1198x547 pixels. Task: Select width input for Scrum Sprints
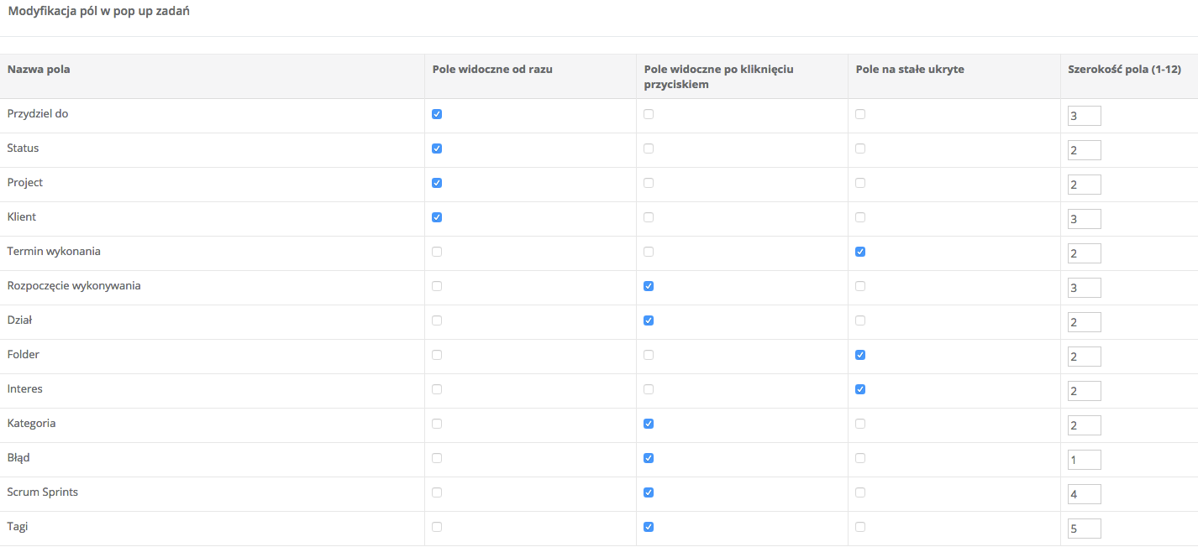[1084, 494]
